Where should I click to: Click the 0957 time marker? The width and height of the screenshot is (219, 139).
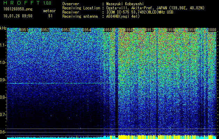149,30
